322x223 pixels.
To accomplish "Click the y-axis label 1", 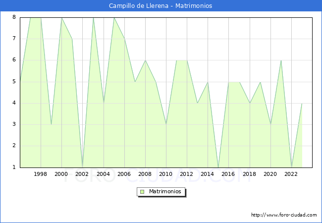I will pos(14,167).
